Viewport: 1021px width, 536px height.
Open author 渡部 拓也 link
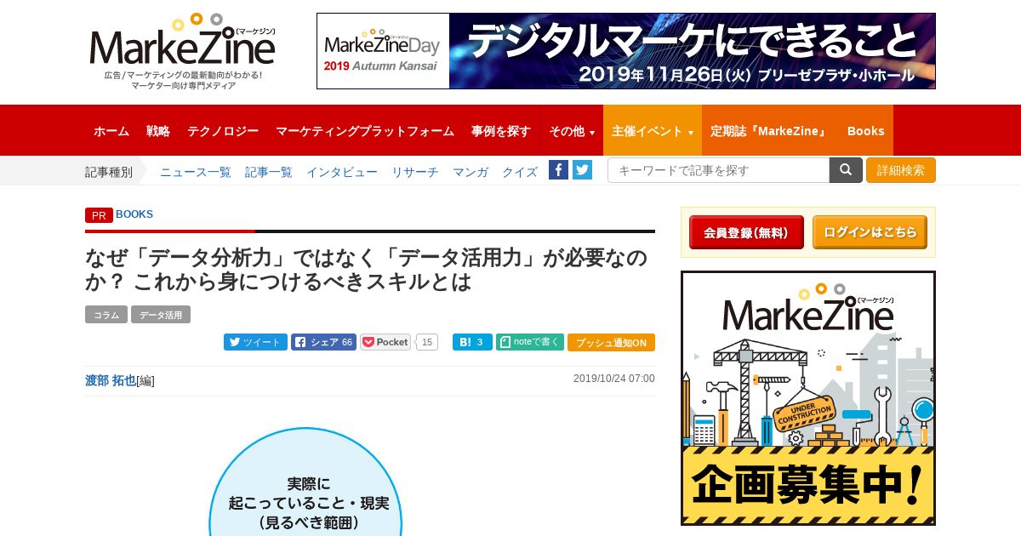tap(111, 380)
